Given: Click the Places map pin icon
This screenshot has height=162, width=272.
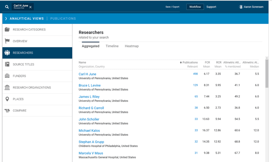Looking at the screenshot, I should (7, 99).
